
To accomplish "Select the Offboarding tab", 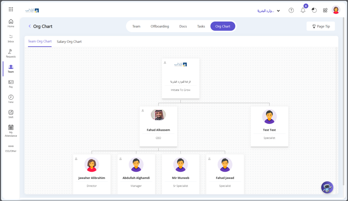I will 160,26.
